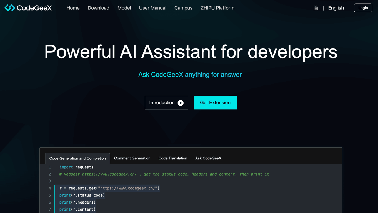Click the 'import requests' code line
Viewport: 378px width, 213px height.
(x=76, y=167)
